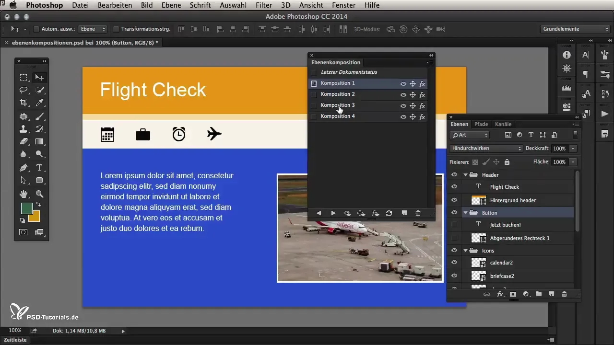The image size is (614, 345).
Task: Collapse the Icons group triangle
Action: tap(465, 251)
